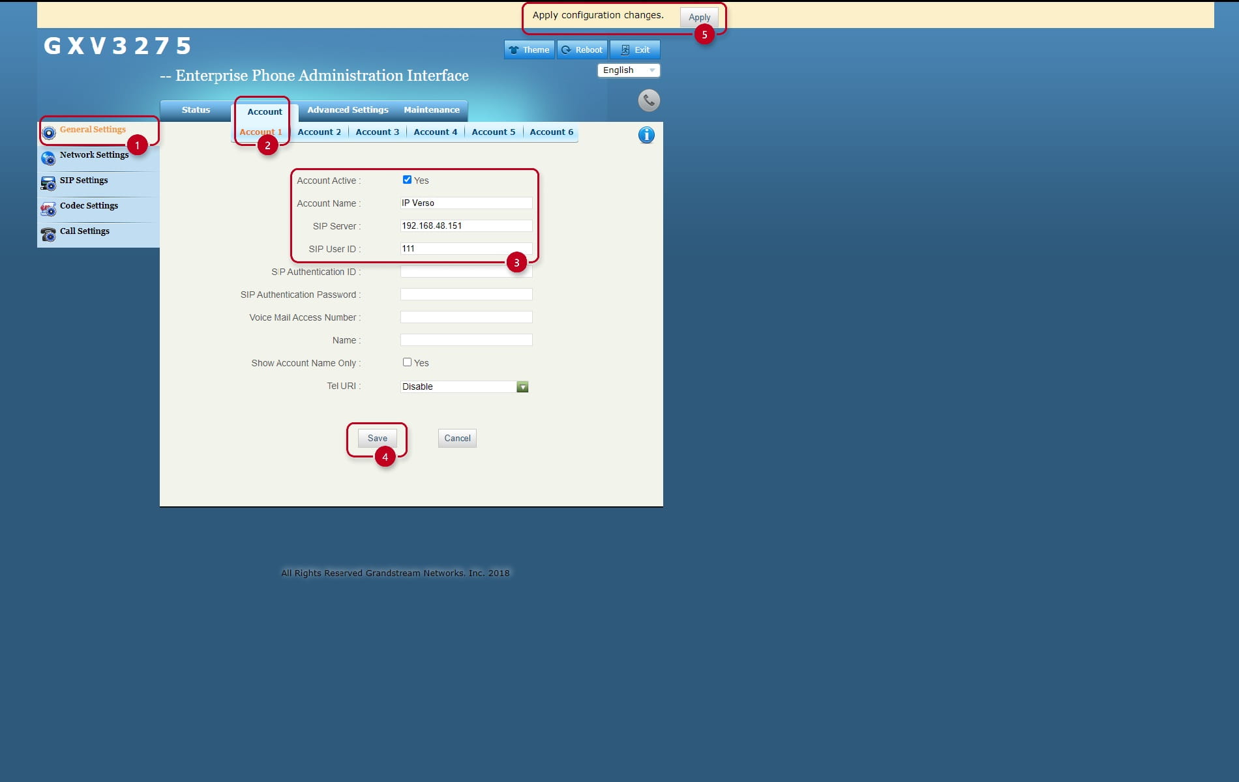1239x782 pixels.
Task: Select the Account main tab
Action: click(265, 112)
